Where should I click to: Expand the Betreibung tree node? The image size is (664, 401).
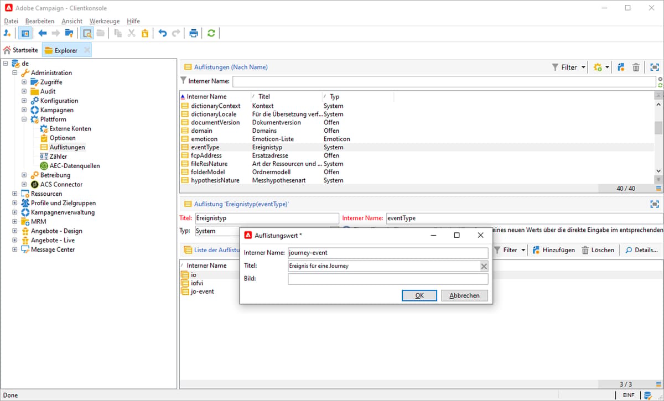(24, 175)
